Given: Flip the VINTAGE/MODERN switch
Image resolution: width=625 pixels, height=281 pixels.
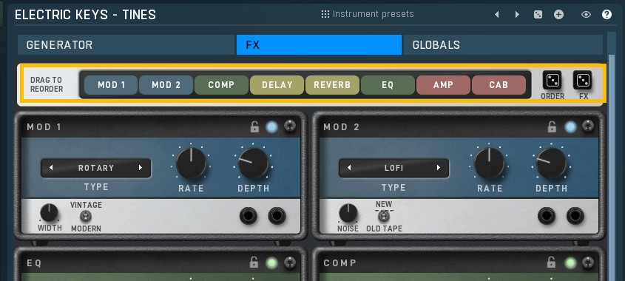Looking at the screenshot, I should [85, 216].
